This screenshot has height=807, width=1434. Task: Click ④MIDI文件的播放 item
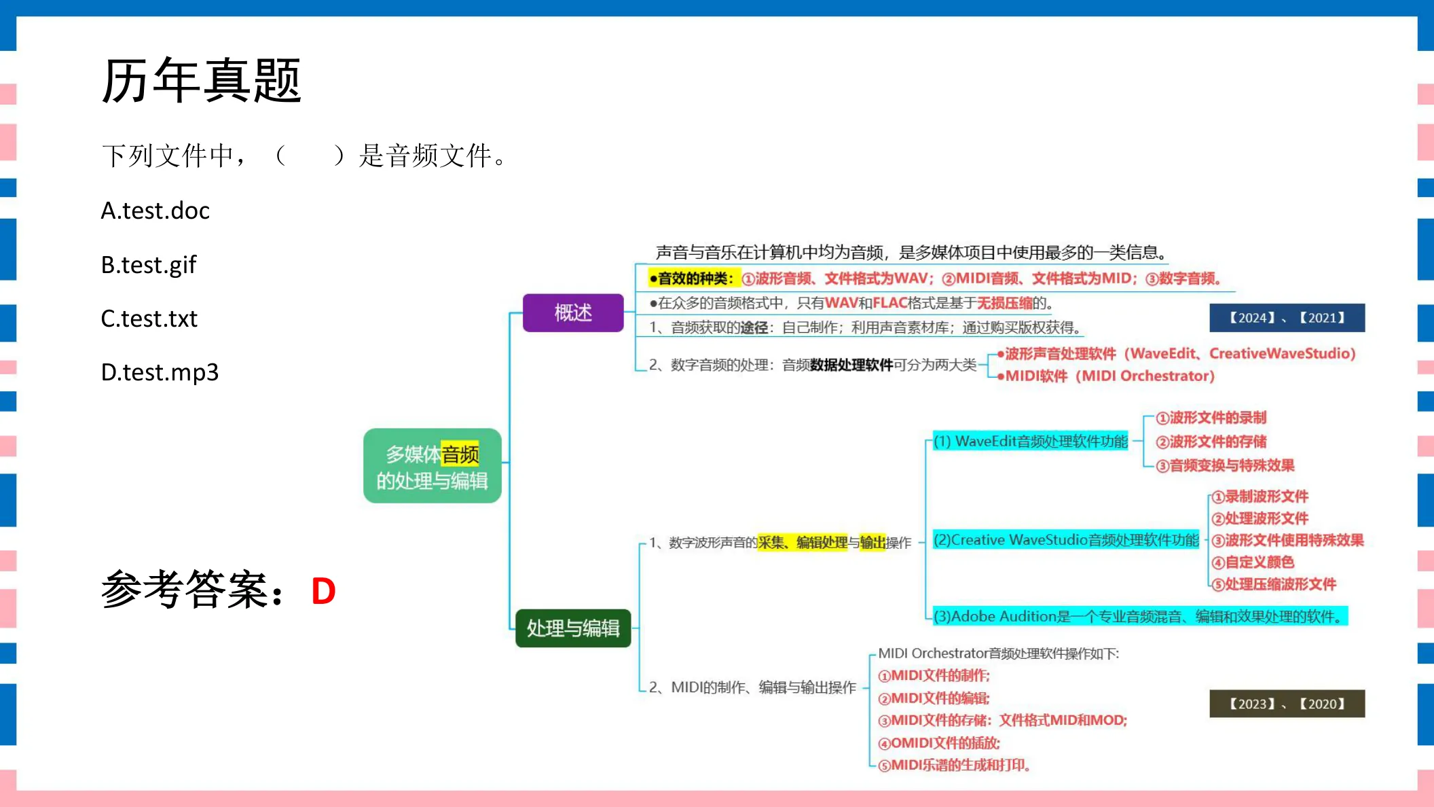(939, 743)
